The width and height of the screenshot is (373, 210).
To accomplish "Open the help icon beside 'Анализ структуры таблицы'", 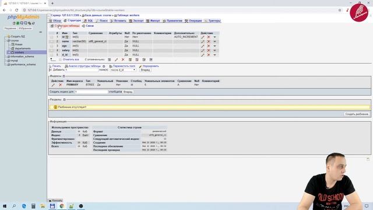I will coord(104,66).
